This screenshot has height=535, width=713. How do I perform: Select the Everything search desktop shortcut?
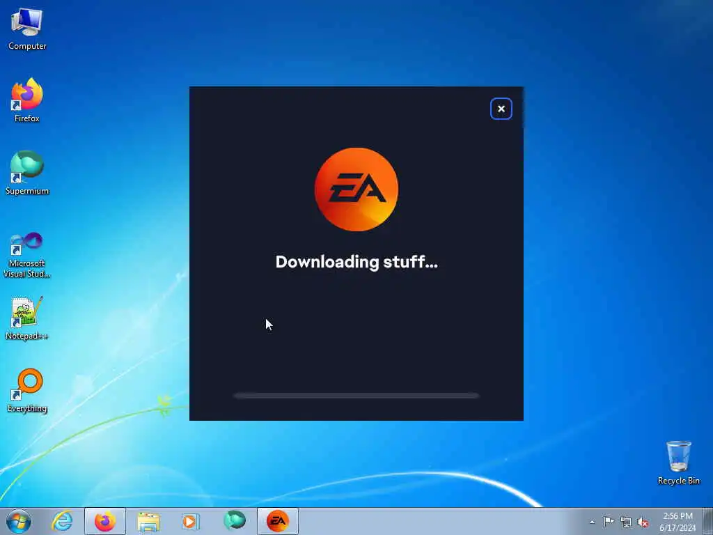[27, 390]
